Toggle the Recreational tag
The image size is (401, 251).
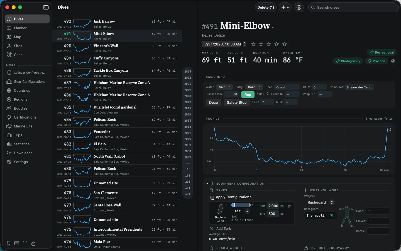pos(382,52)
